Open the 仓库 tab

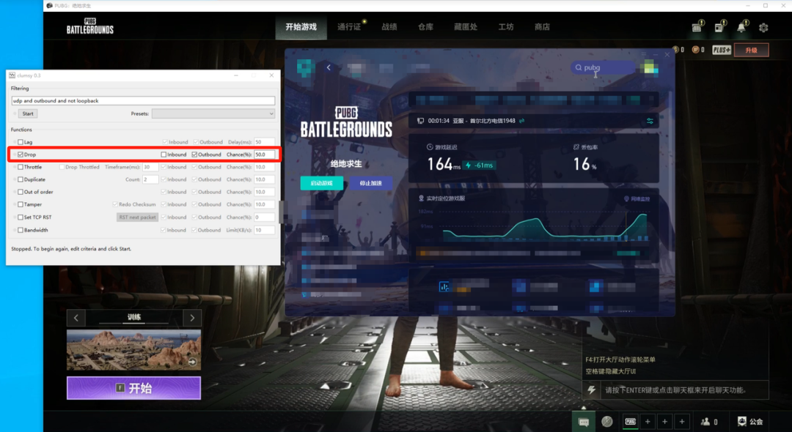pyautogui.click(x=425, y=26)
